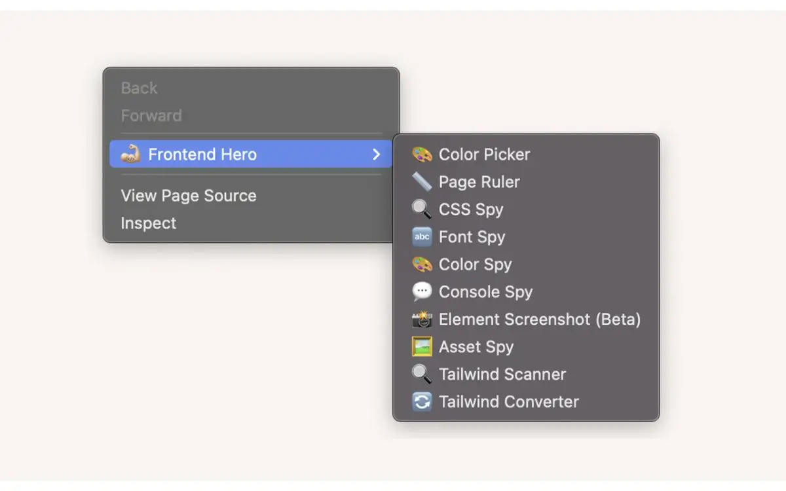This screenshot has width=786, height=491.
Task: Select the Back menu item
Action: [x=139, y=88]
